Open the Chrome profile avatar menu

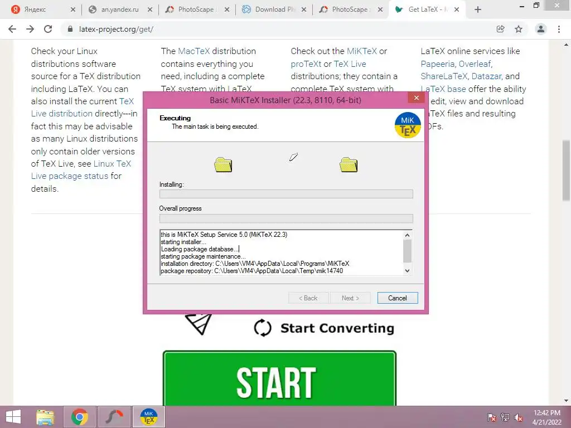[541, 29]
